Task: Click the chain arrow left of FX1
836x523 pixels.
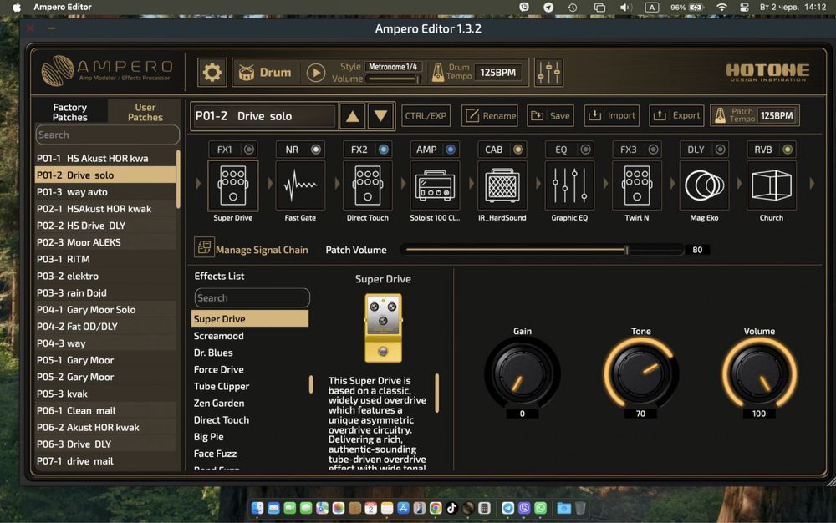Action: tap(198, 184)
